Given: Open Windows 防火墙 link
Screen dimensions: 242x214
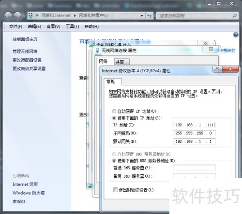Looking at the screenshot, I should 29,193.
